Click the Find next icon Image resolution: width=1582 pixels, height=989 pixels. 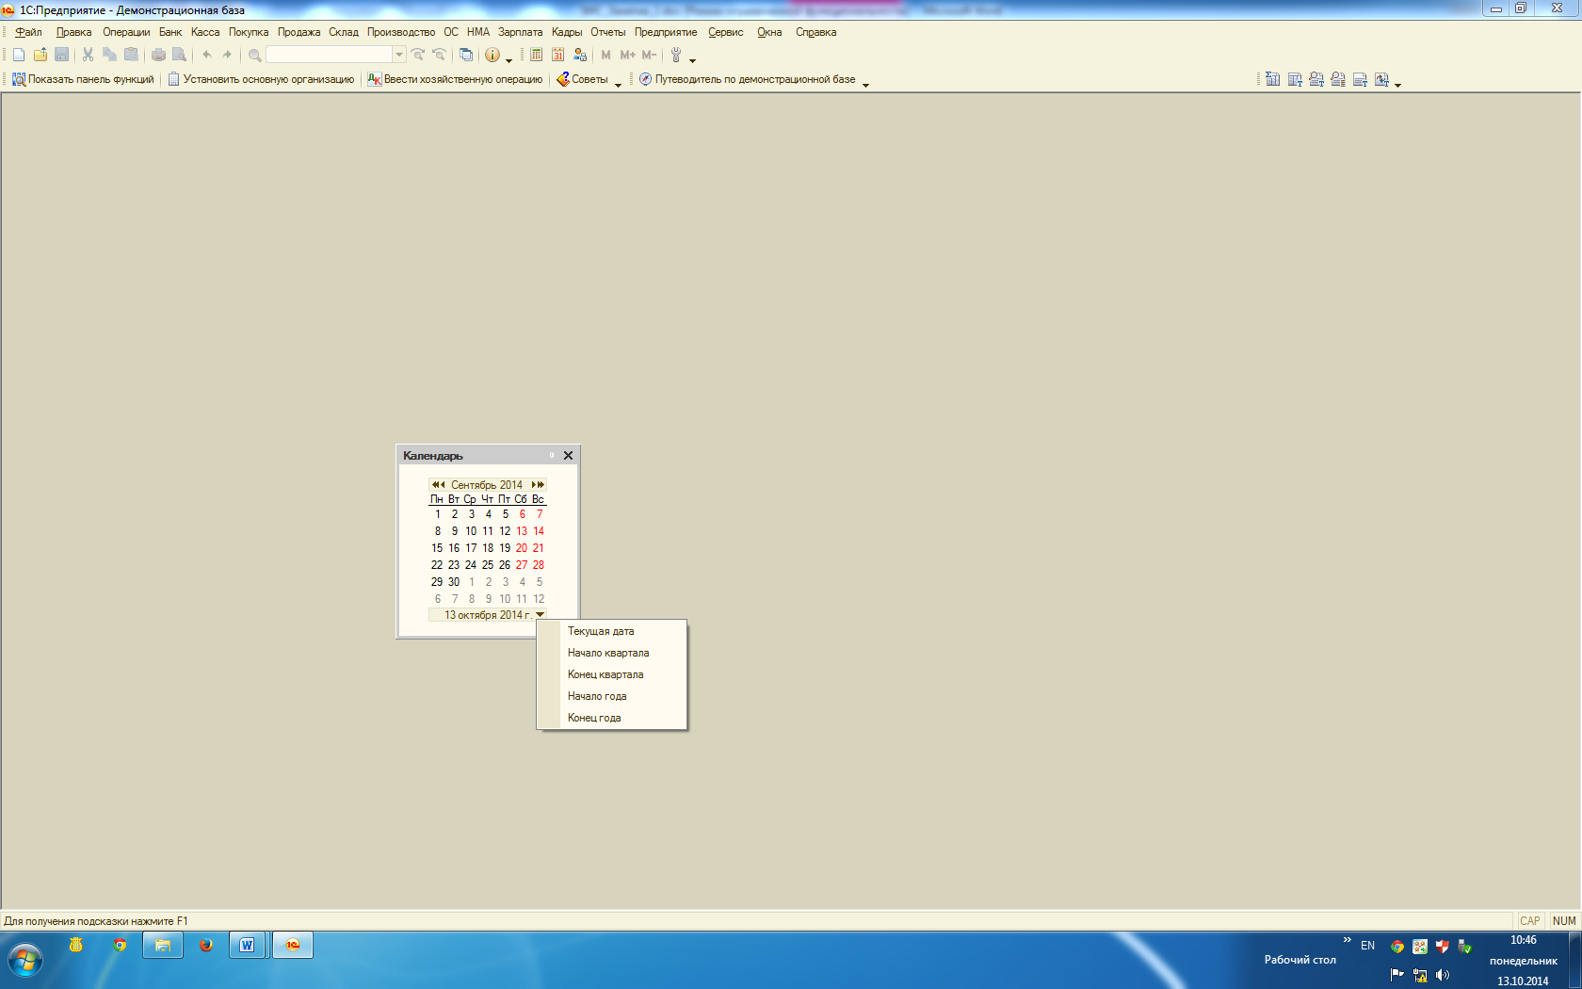click(418, 55)
